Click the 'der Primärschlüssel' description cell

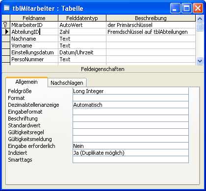(x=151, y=25)
